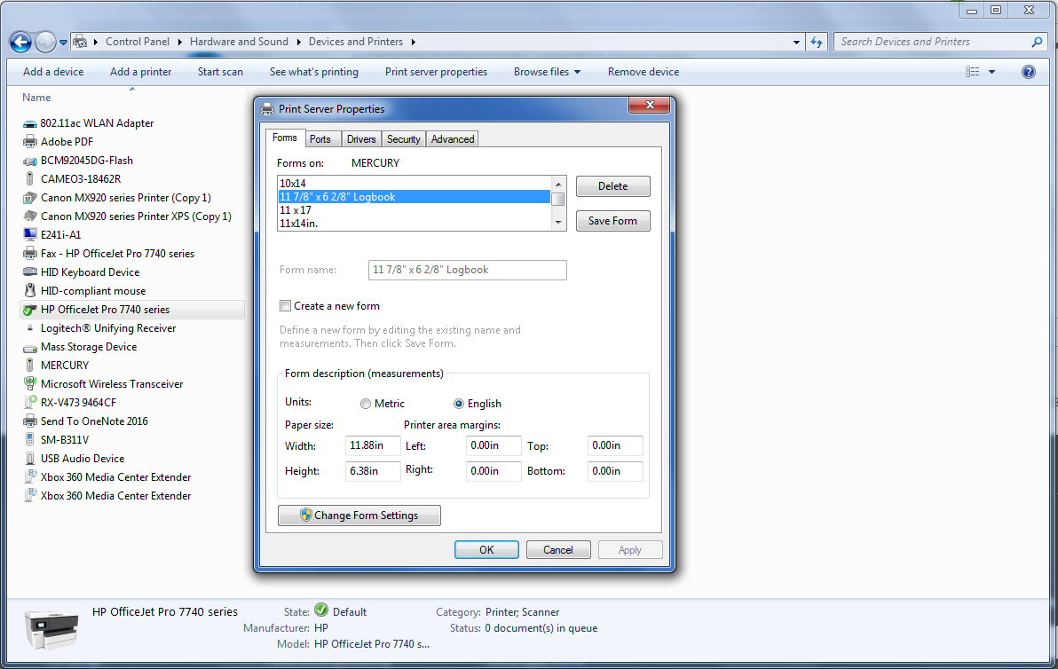Click the Change your view icon
Screen dimensions: 1058x669
[972, 72]
